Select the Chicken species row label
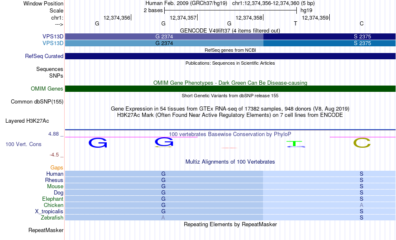Screen dimensions: 396x240 [53, 205]
